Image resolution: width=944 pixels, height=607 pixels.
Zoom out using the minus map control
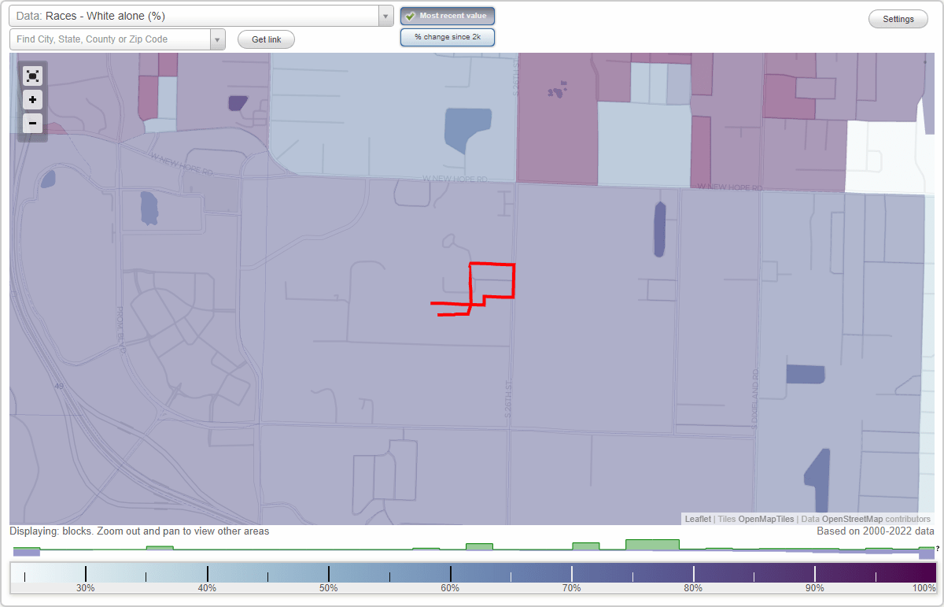click(32, 123)
